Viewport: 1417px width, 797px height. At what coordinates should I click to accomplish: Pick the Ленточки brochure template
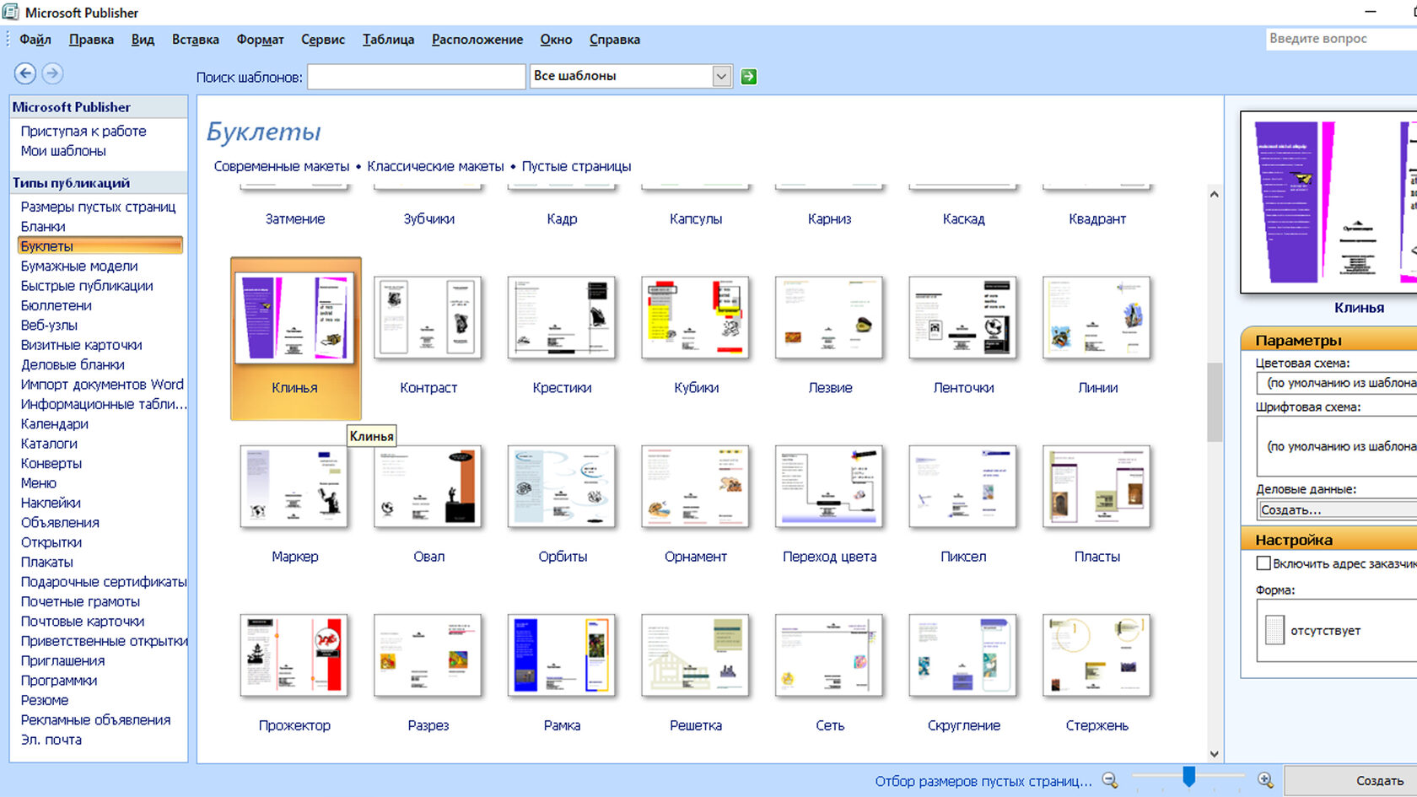[963, 318]
